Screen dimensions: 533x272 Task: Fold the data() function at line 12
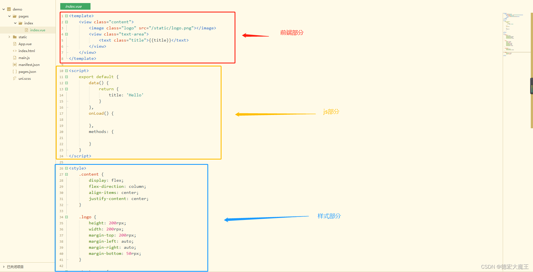pos(67,83)
